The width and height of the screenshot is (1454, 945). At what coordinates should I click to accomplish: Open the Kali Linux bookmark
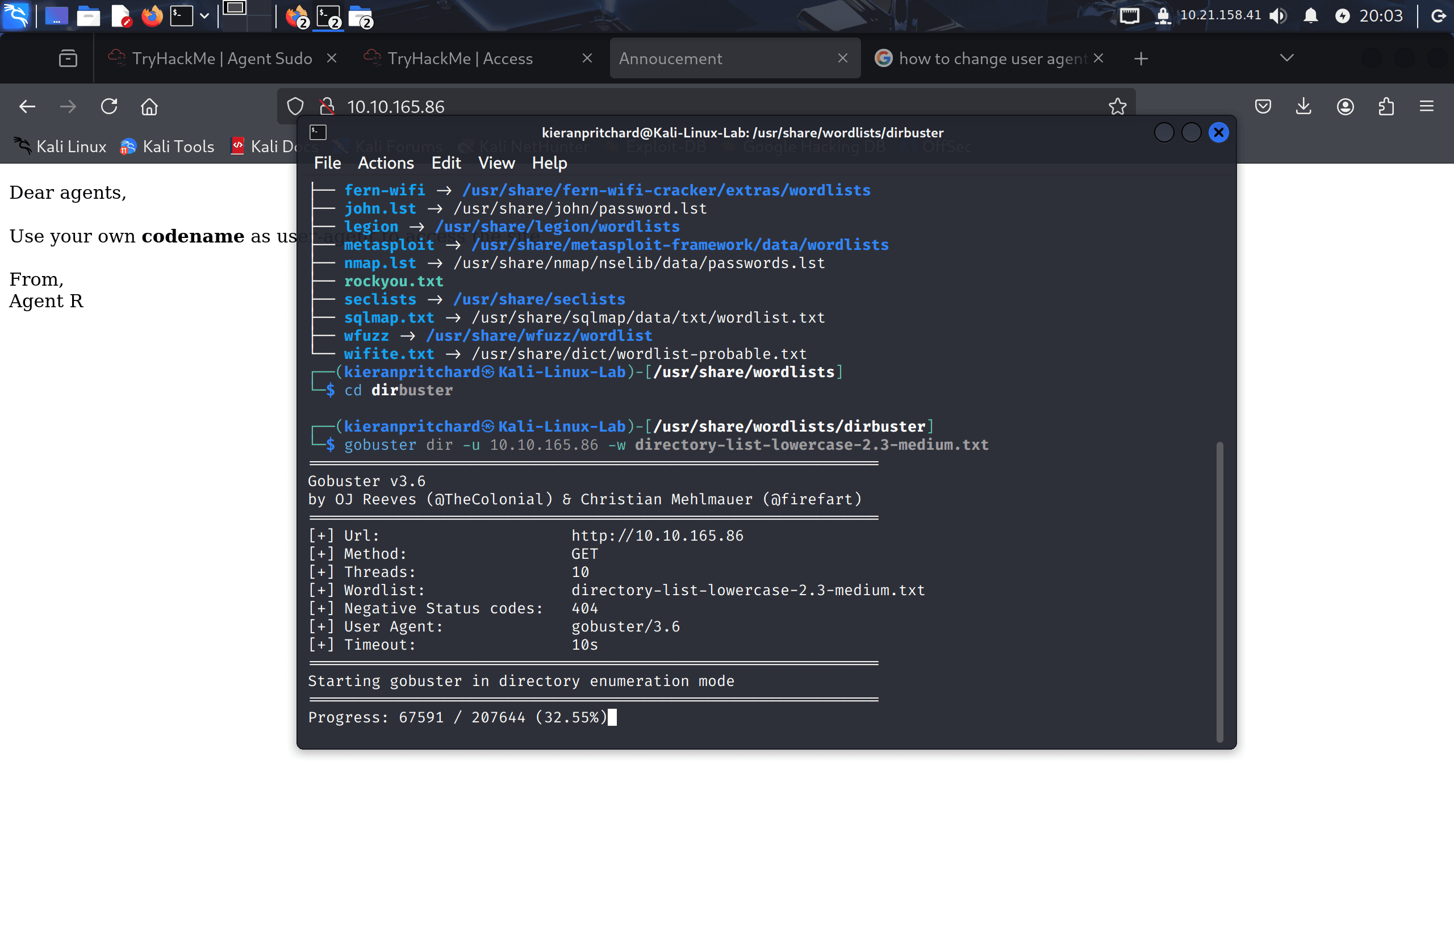click(x=60, y=147)
